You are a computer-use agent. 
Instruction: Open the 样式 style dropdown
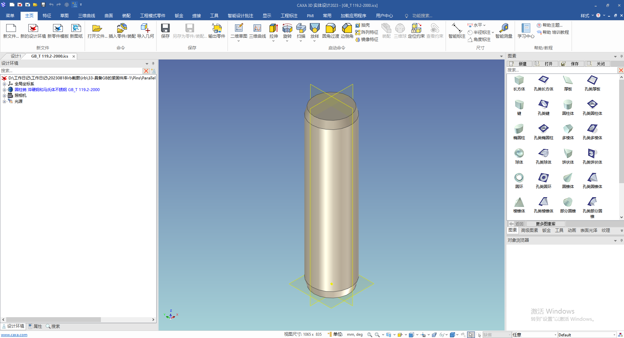click(x=587, y=16)
